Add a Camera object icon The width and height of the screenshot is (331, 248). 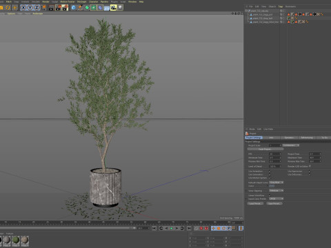tap(114, 8)
